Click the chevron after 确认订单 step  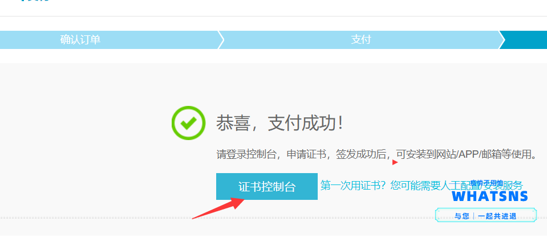point(221,40)
